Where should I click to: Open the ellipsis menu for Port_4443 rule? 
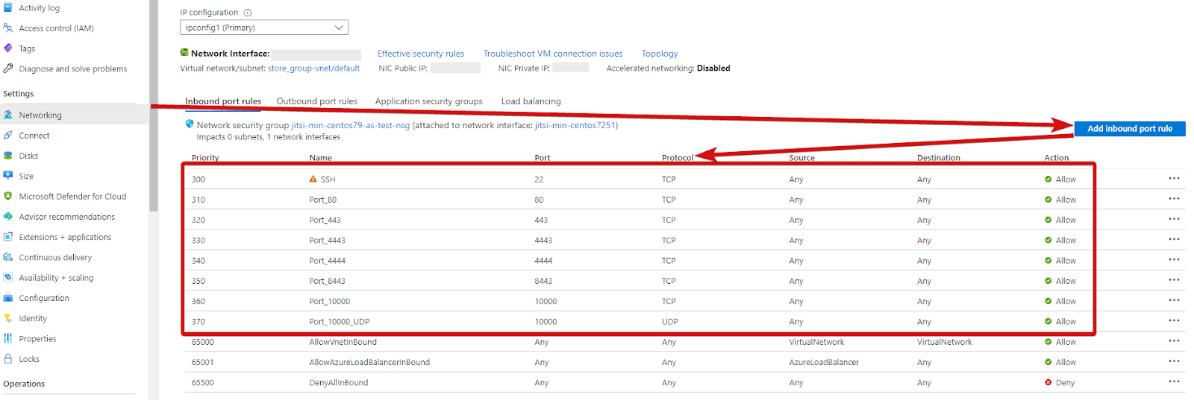tap(1174, 239)
